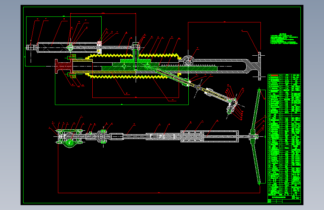Select the universal joint in the lower view
The width and height of the screenshot is (324, 210).
point(103,137)
